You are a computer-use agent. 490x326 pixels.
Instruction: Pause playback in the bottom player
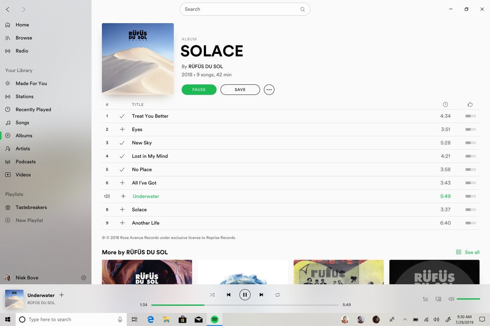pos(245,295)
